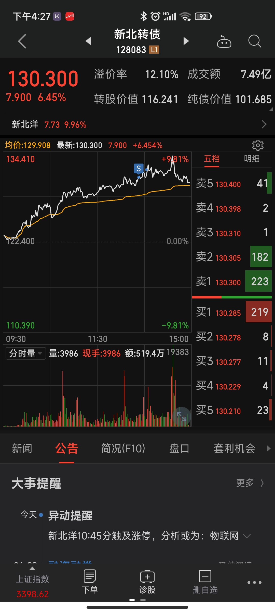Tap the 成交额 7.49亿 value

(256, 74)
